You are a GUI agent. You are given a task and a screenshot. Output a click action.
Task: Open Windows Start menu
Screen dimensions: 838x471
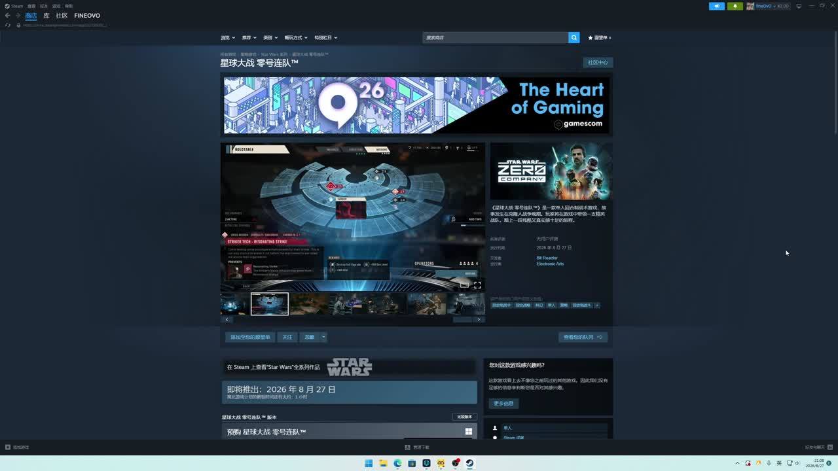pyautogui.click(x=369, y=463)
